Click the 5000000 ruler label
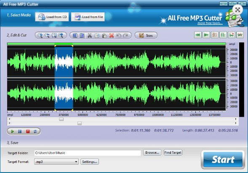This screenshot has width=248, height=173. (x=83, y=115)
